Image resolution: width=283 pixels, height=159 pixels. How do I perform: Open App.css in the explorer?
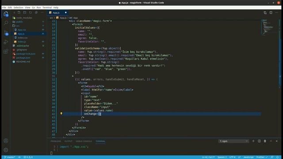(x=22, y=30)
